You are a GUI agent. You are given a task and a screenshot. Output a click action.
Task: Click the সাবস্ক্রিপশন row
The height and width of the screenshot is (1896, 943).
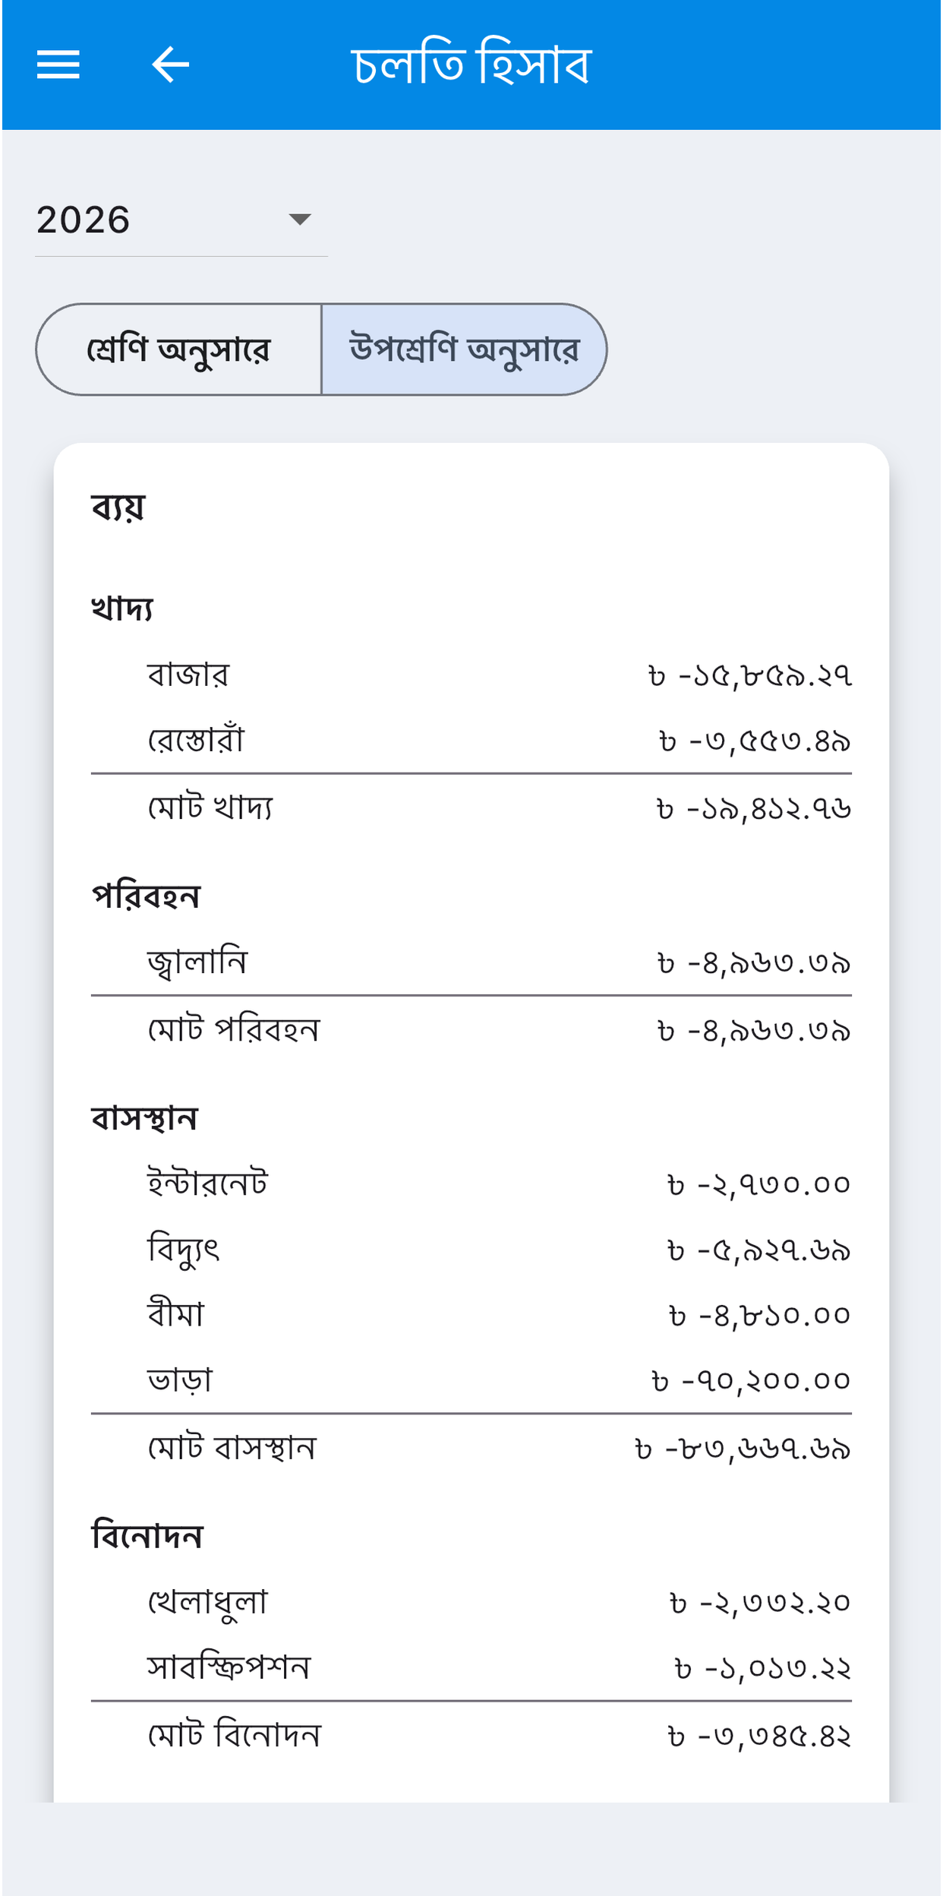click(471, 1668)
